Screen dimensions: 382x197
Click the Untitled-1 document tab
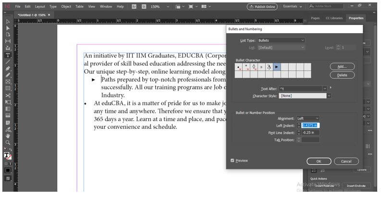[32, 15]
